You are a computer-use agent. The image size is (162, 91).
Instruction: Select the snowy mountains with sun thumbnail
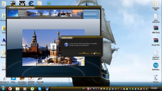55,13
